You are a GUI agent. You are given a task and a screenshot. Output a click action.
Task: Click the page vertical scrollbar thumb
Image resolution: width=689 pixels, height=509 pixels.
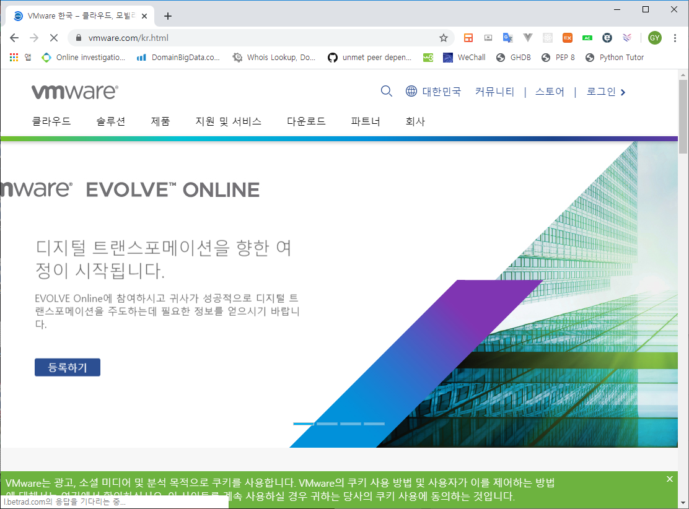point(683,116)
